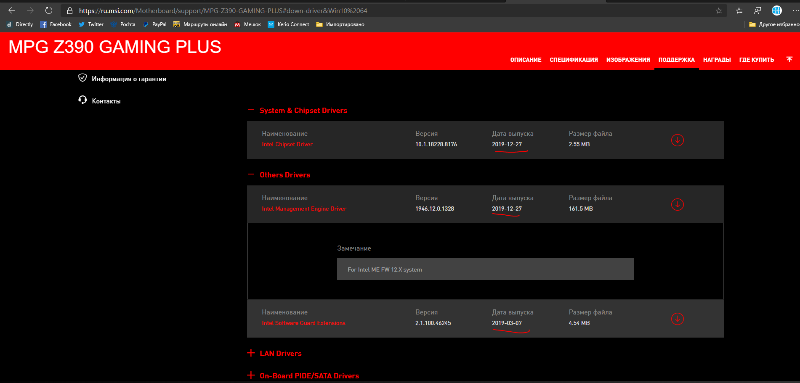This screenshot has height=383, width=800.
Task: Click version 2.1.100.46245
Action: pos(433,323)
